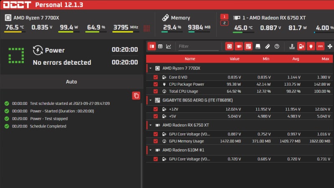Collapse the GIGABYTE B650 AERO G group
The width and height of the screenshot is (334, 188).
point(151,100)
